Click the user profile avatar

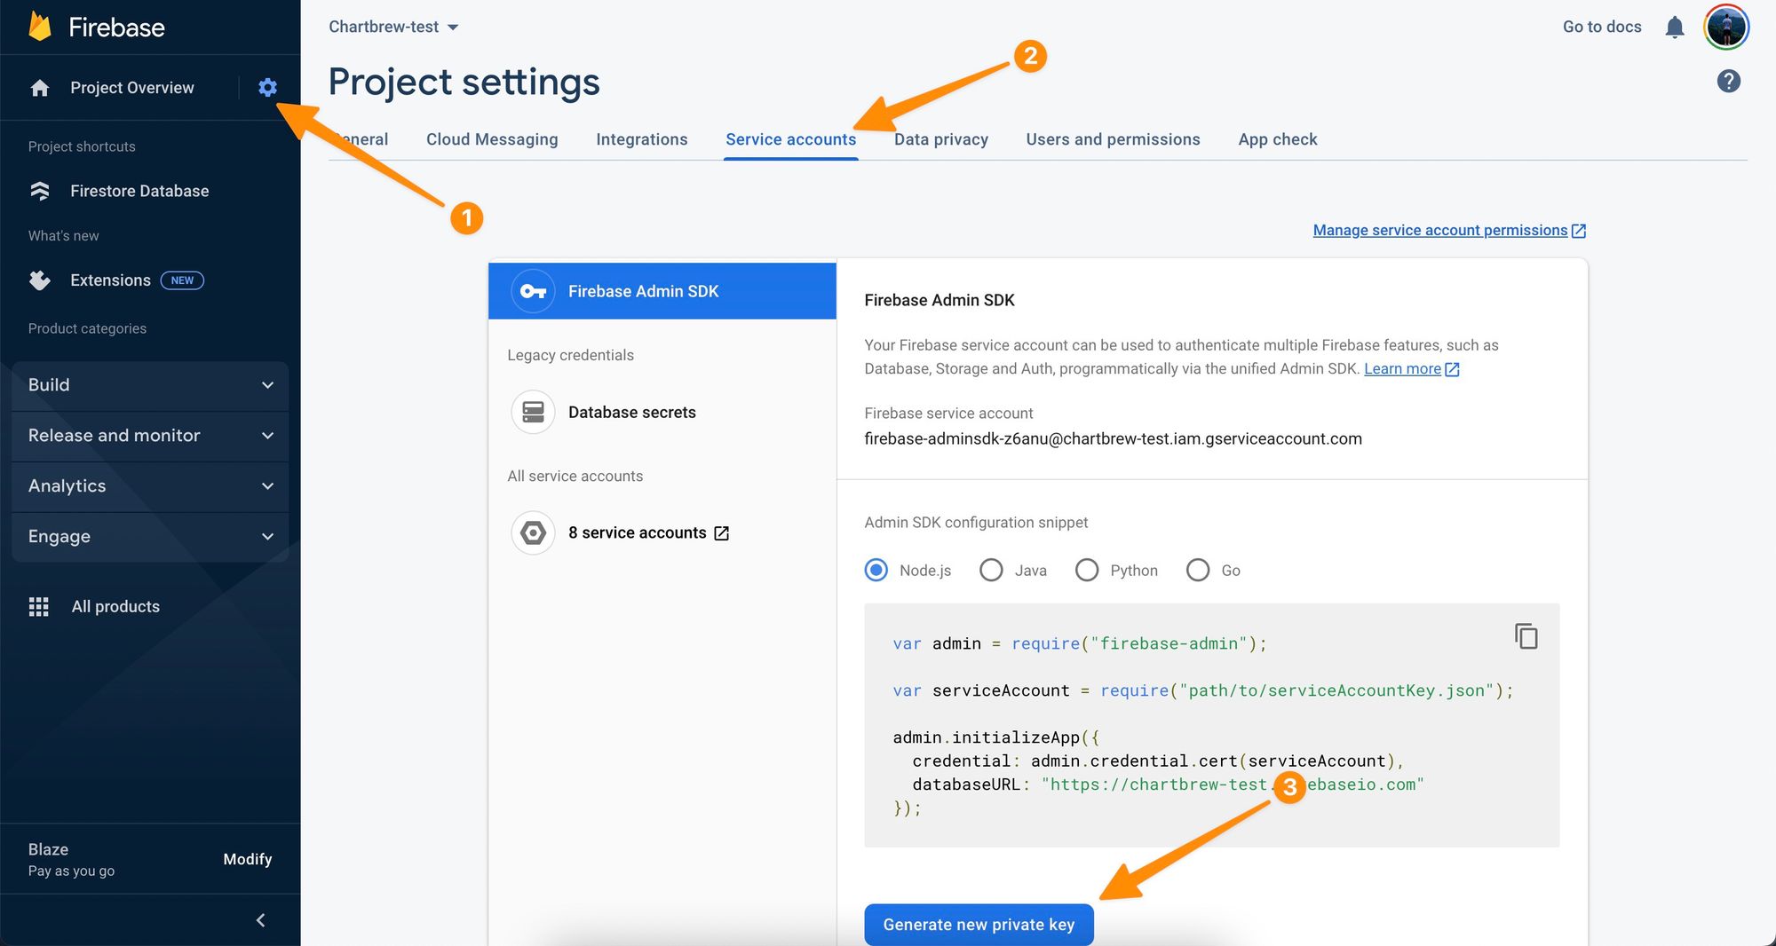(x=1725, y=28)
